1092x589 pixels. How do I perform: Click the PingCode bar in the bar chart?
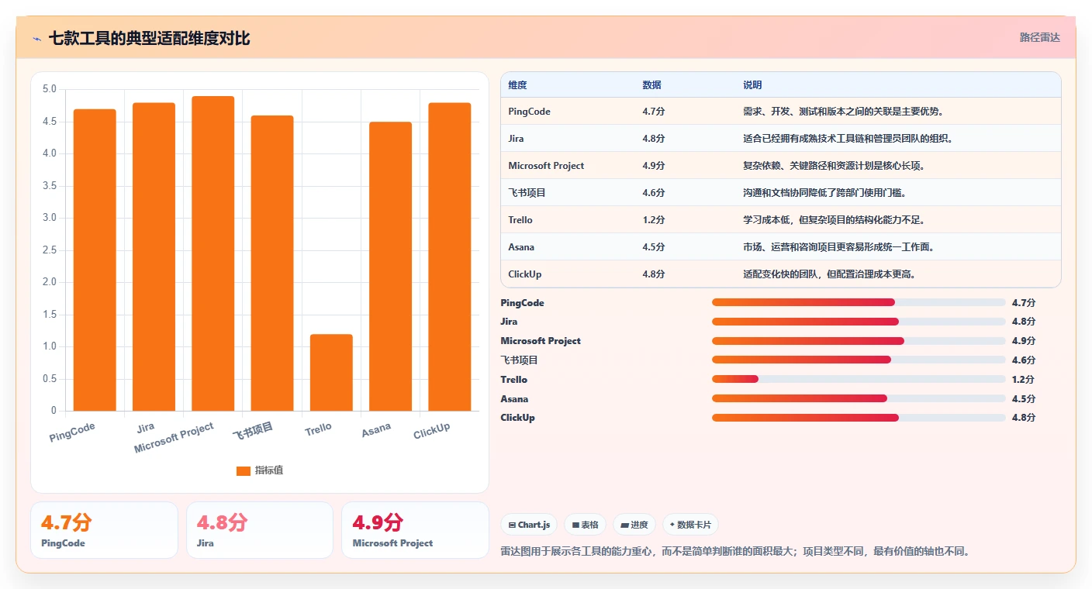pyautogui.click(x=95, y=260)
